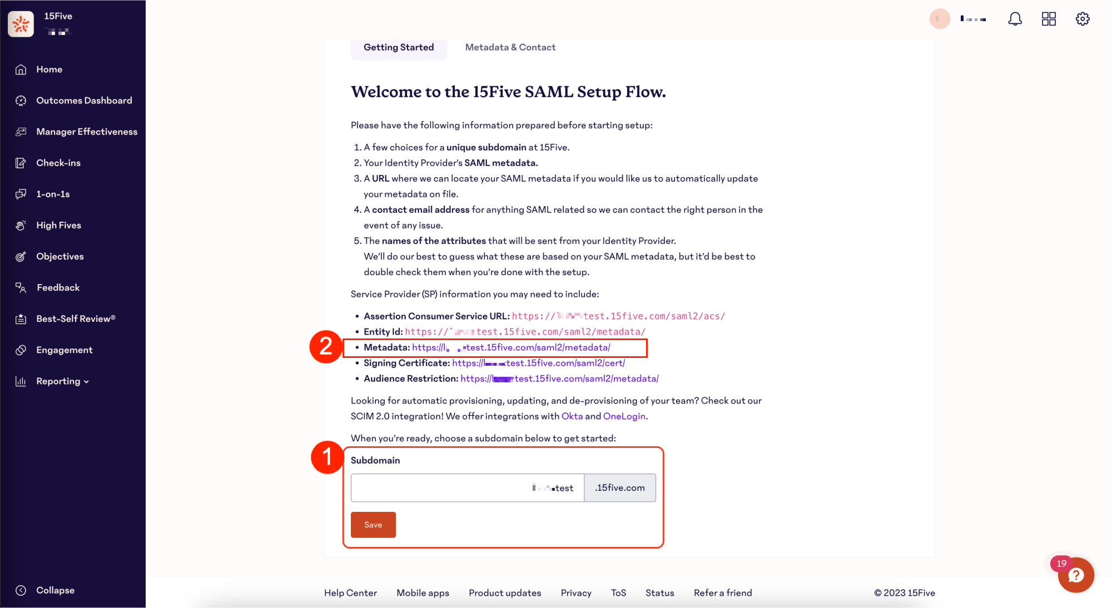
Task: Open Objectives sidebar section
Action: coord(60,256)
